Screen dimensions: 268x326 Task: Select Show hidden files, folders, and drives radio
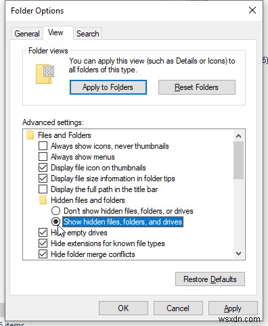pyautogui.click(x=55, y=222)
